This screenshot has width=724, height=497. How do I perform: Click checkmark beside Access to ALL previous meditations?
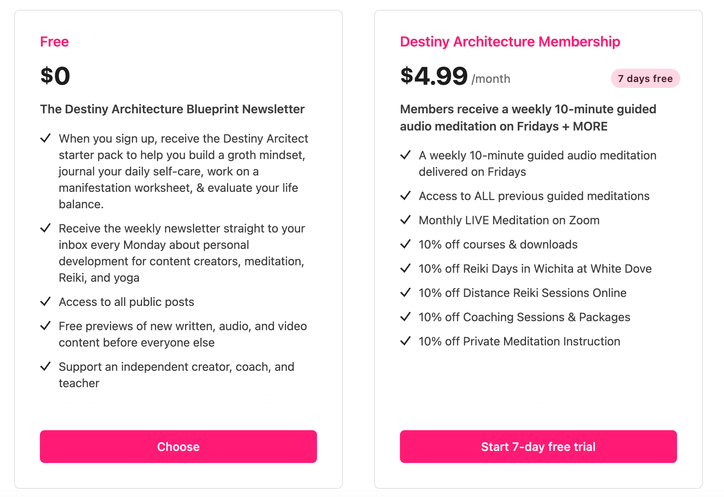pos(406,196)
